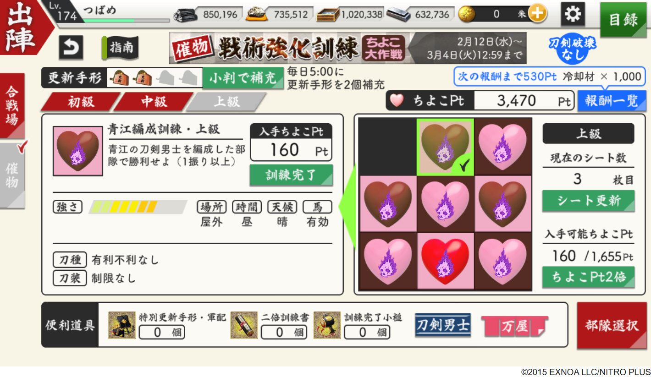Expand the 報酬一覧 rewards list
Viewport: 651px width, 377px height.
tap(611, 101)
